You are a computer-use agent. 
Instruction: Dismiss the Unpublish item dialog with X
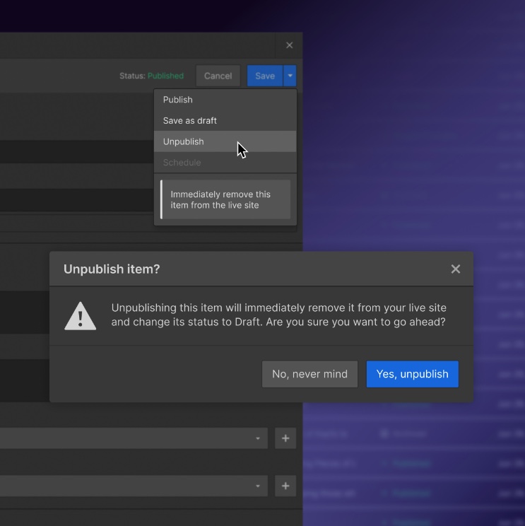pyautogui.click(x=456, y=269)
